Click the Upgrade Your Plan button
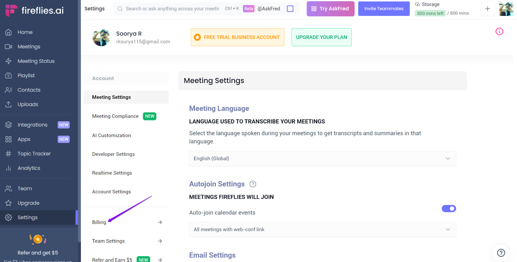Screen dimensions: 517x262 (322, 37)
